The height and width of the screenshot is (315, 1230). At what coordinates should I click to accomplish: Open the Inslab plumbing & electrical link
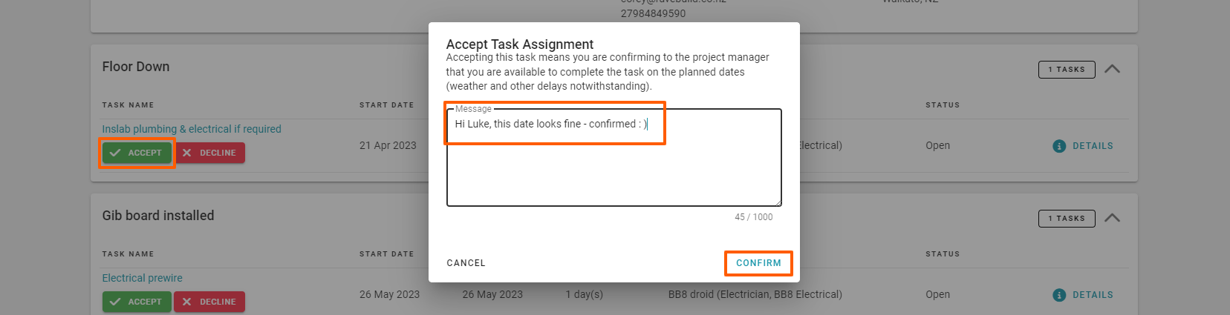[x=192, y=129]
